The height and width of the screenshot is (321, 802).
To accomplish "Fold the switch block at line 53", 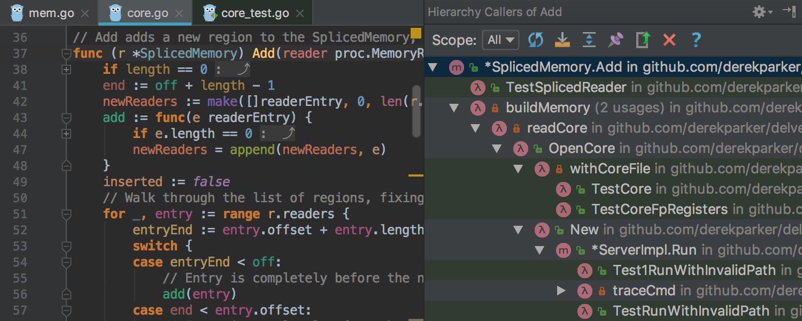I will [66, 246].
